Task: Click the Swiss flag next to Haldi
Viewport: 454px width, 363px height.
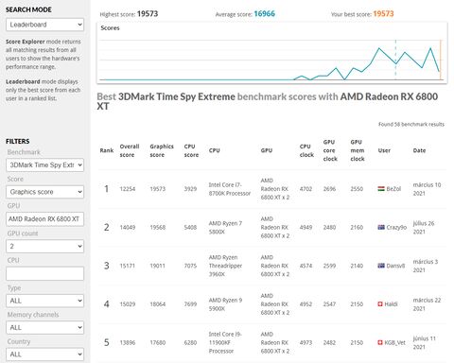Action: 380,304
